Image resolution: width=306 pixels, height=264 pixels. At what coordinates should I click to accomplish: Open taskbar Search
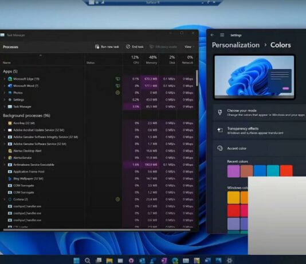[x=88, y=261]
